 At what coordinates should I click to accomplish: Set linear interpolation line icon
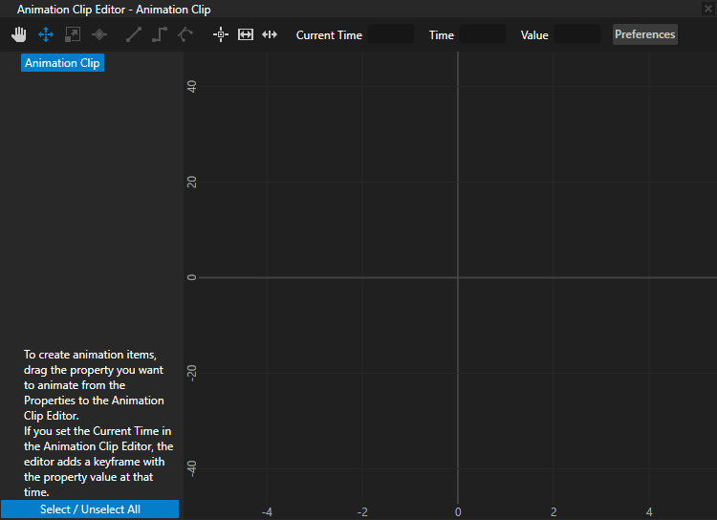(x=134, y=34)
